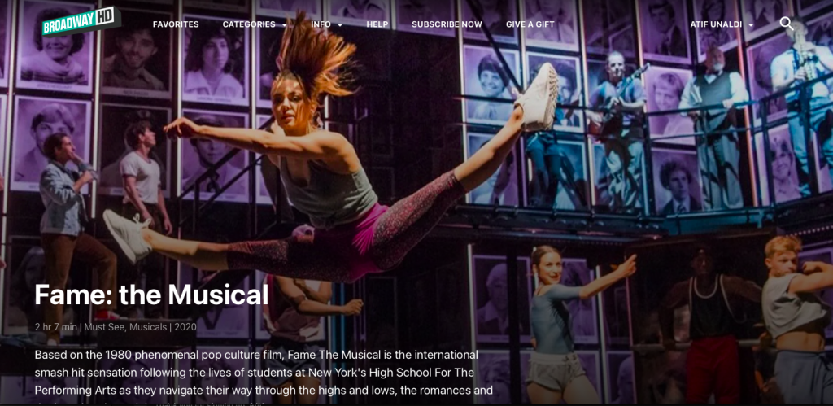This screenshot has height=406, width=833.
Task: Click the 2 hr 7 min runtime
Action: tap(56, 327)
